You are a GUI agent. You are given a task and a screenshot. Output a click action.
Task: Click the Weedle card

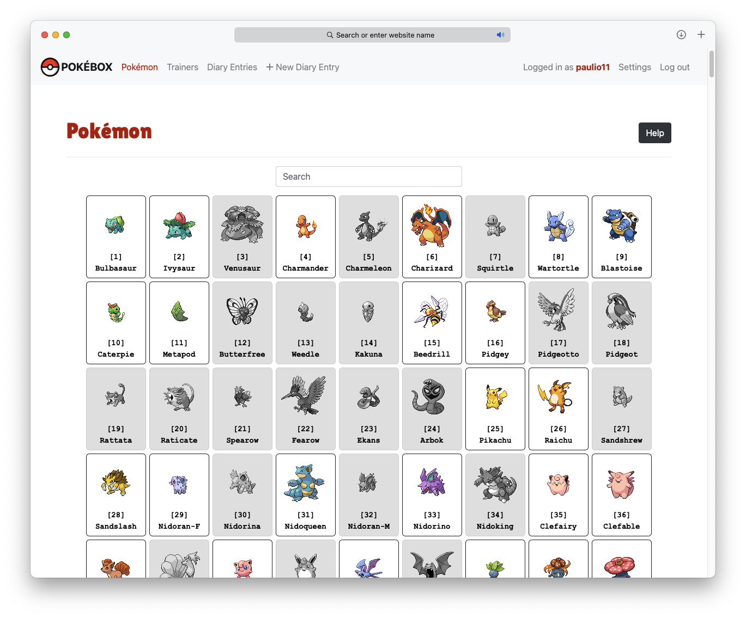(306, 323)
